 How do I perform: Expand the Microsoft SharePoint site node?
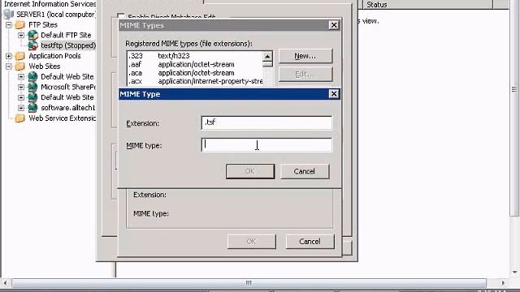(x=21, y=87)
